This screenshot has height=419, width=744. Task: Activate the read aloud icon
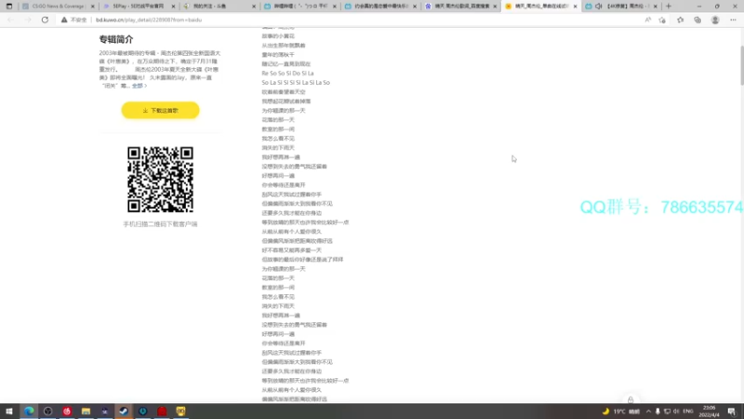[647, 20]
